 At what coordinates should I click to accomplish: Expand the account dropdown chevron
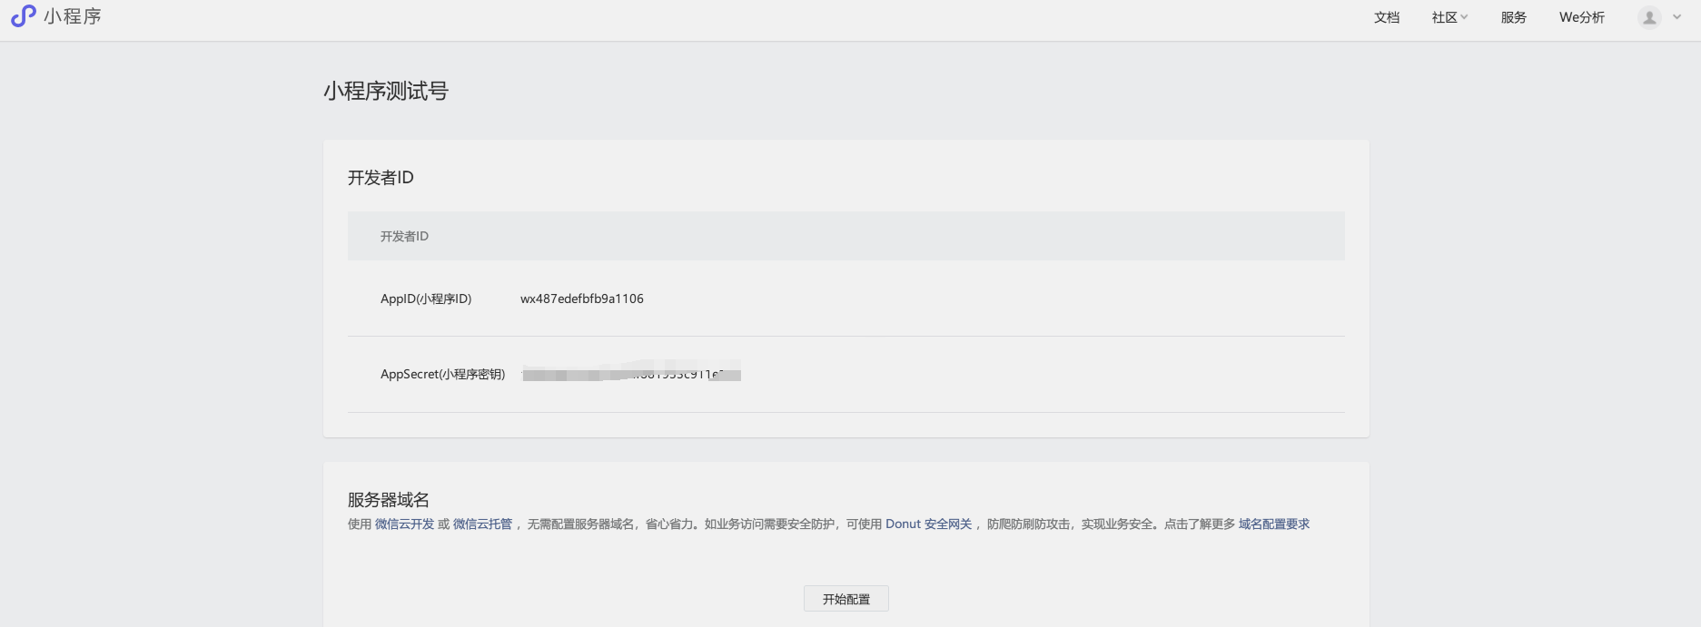point(1676,17)
